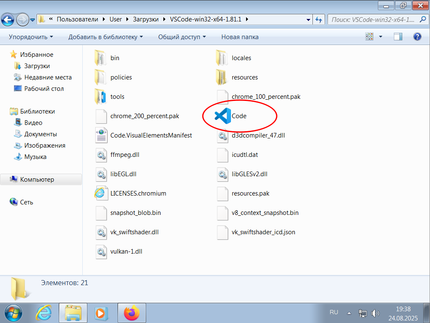Viewport: 430px width, 323px height.
Task: Open the Общий доступ menu
Action: (x=182, y=37)
